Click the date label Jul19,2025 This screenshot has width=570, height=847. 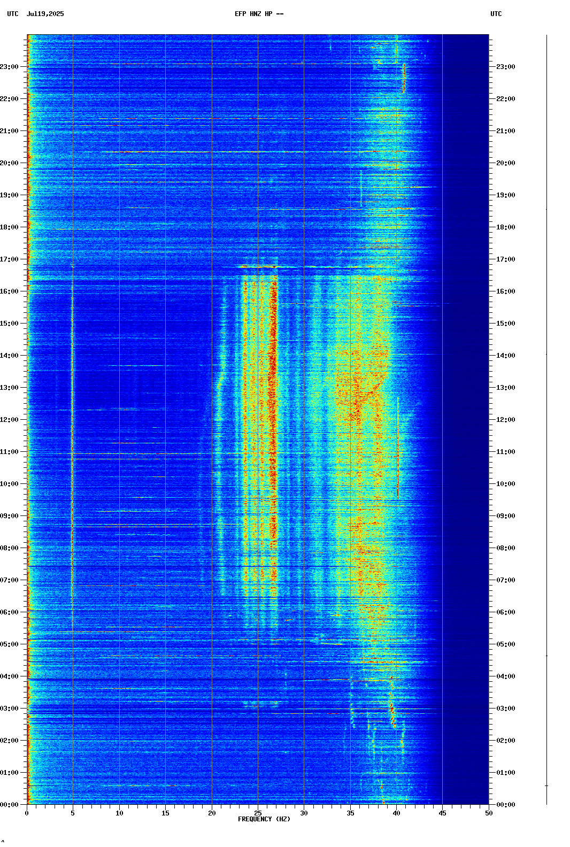pyautogui.click(x=45, y=14)
